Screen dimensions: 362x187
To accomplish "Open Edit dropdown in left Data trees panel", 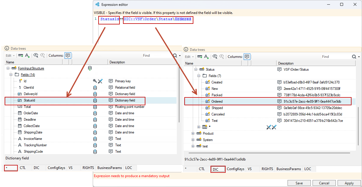I will tap(10, 55).
